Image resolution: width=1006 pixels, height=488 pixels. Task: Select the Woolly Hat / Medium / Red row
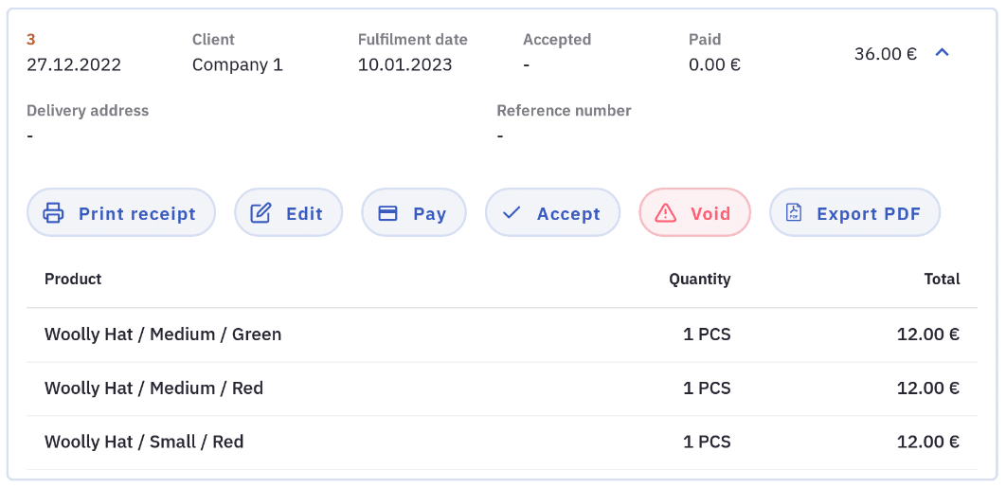(153, 389)
